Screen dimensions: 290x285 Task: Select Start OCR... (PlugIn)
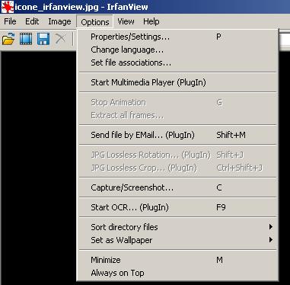pyautogui.click(x=177, y=207)
